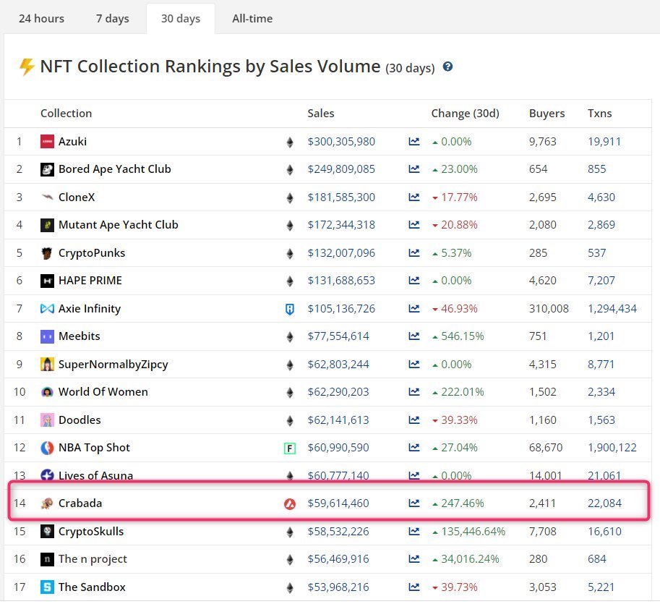Image resolution: width=660 pixels, height=604 pixels.
Task: Open the sales chart icon for The n project
Action: coord(414,559)
